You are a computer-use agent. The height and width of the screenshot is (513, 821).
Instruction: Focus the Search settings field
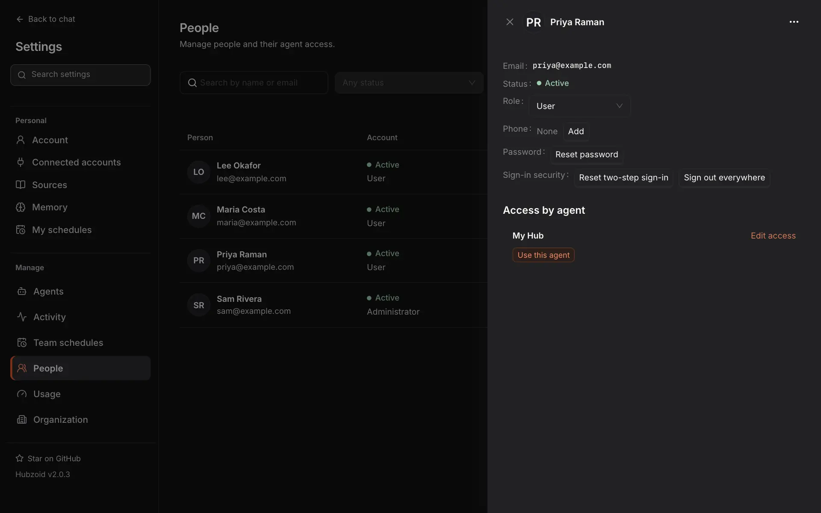pos(80,75)
